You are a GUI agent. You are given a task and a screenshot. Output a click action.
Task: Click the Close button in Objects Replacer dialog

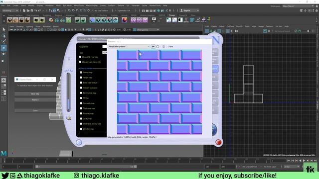(35, 110)
